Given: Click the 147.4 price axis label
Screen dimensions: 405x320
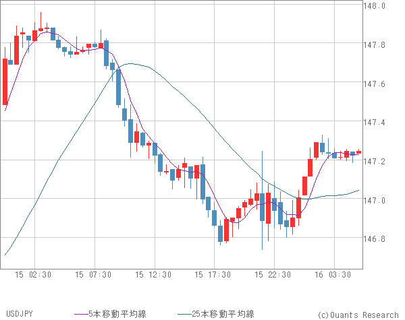Looking at the screenshot, I should click(x=374, y=122).
